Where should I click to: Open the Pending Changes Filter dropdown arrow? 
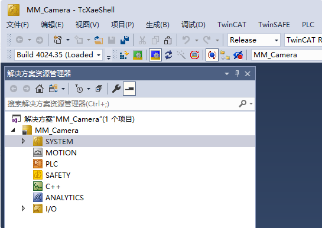coord(89,89)
